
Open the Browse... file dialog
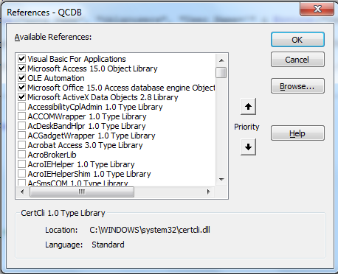coord(297,86)
